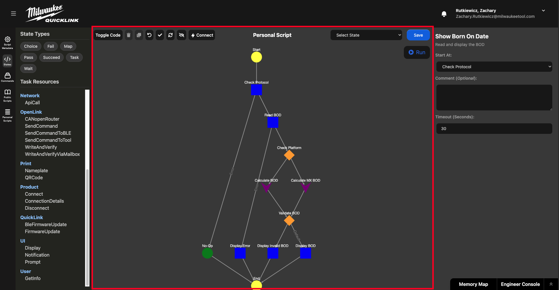Expand the user account chevron
This screenshot has height=290, width=559.
543,11
